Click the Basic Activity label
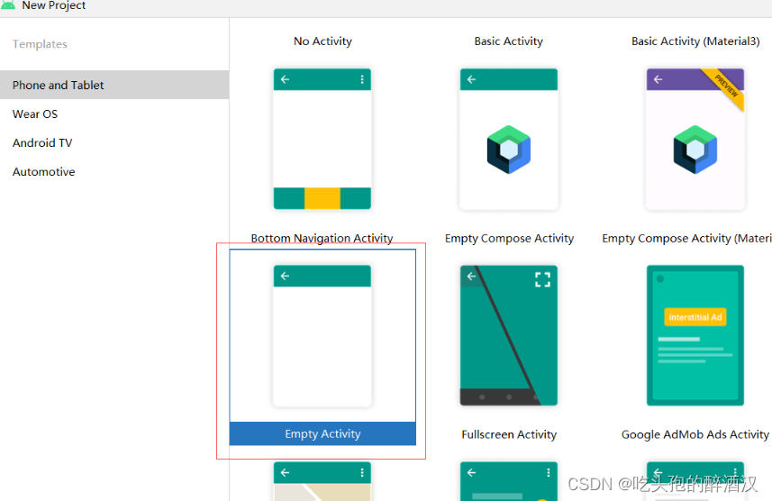772x501 pixels. [509, 41]
